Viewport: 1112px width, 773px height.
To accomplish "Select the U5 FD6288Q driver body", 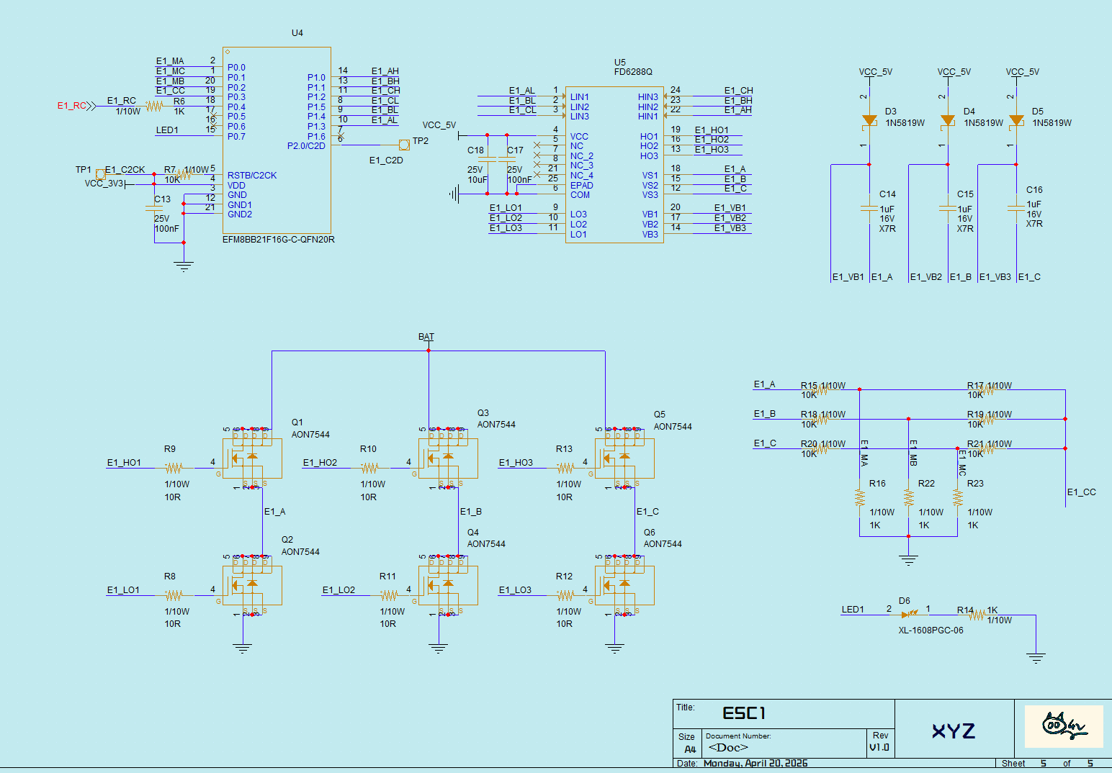I will coord(614,165).
